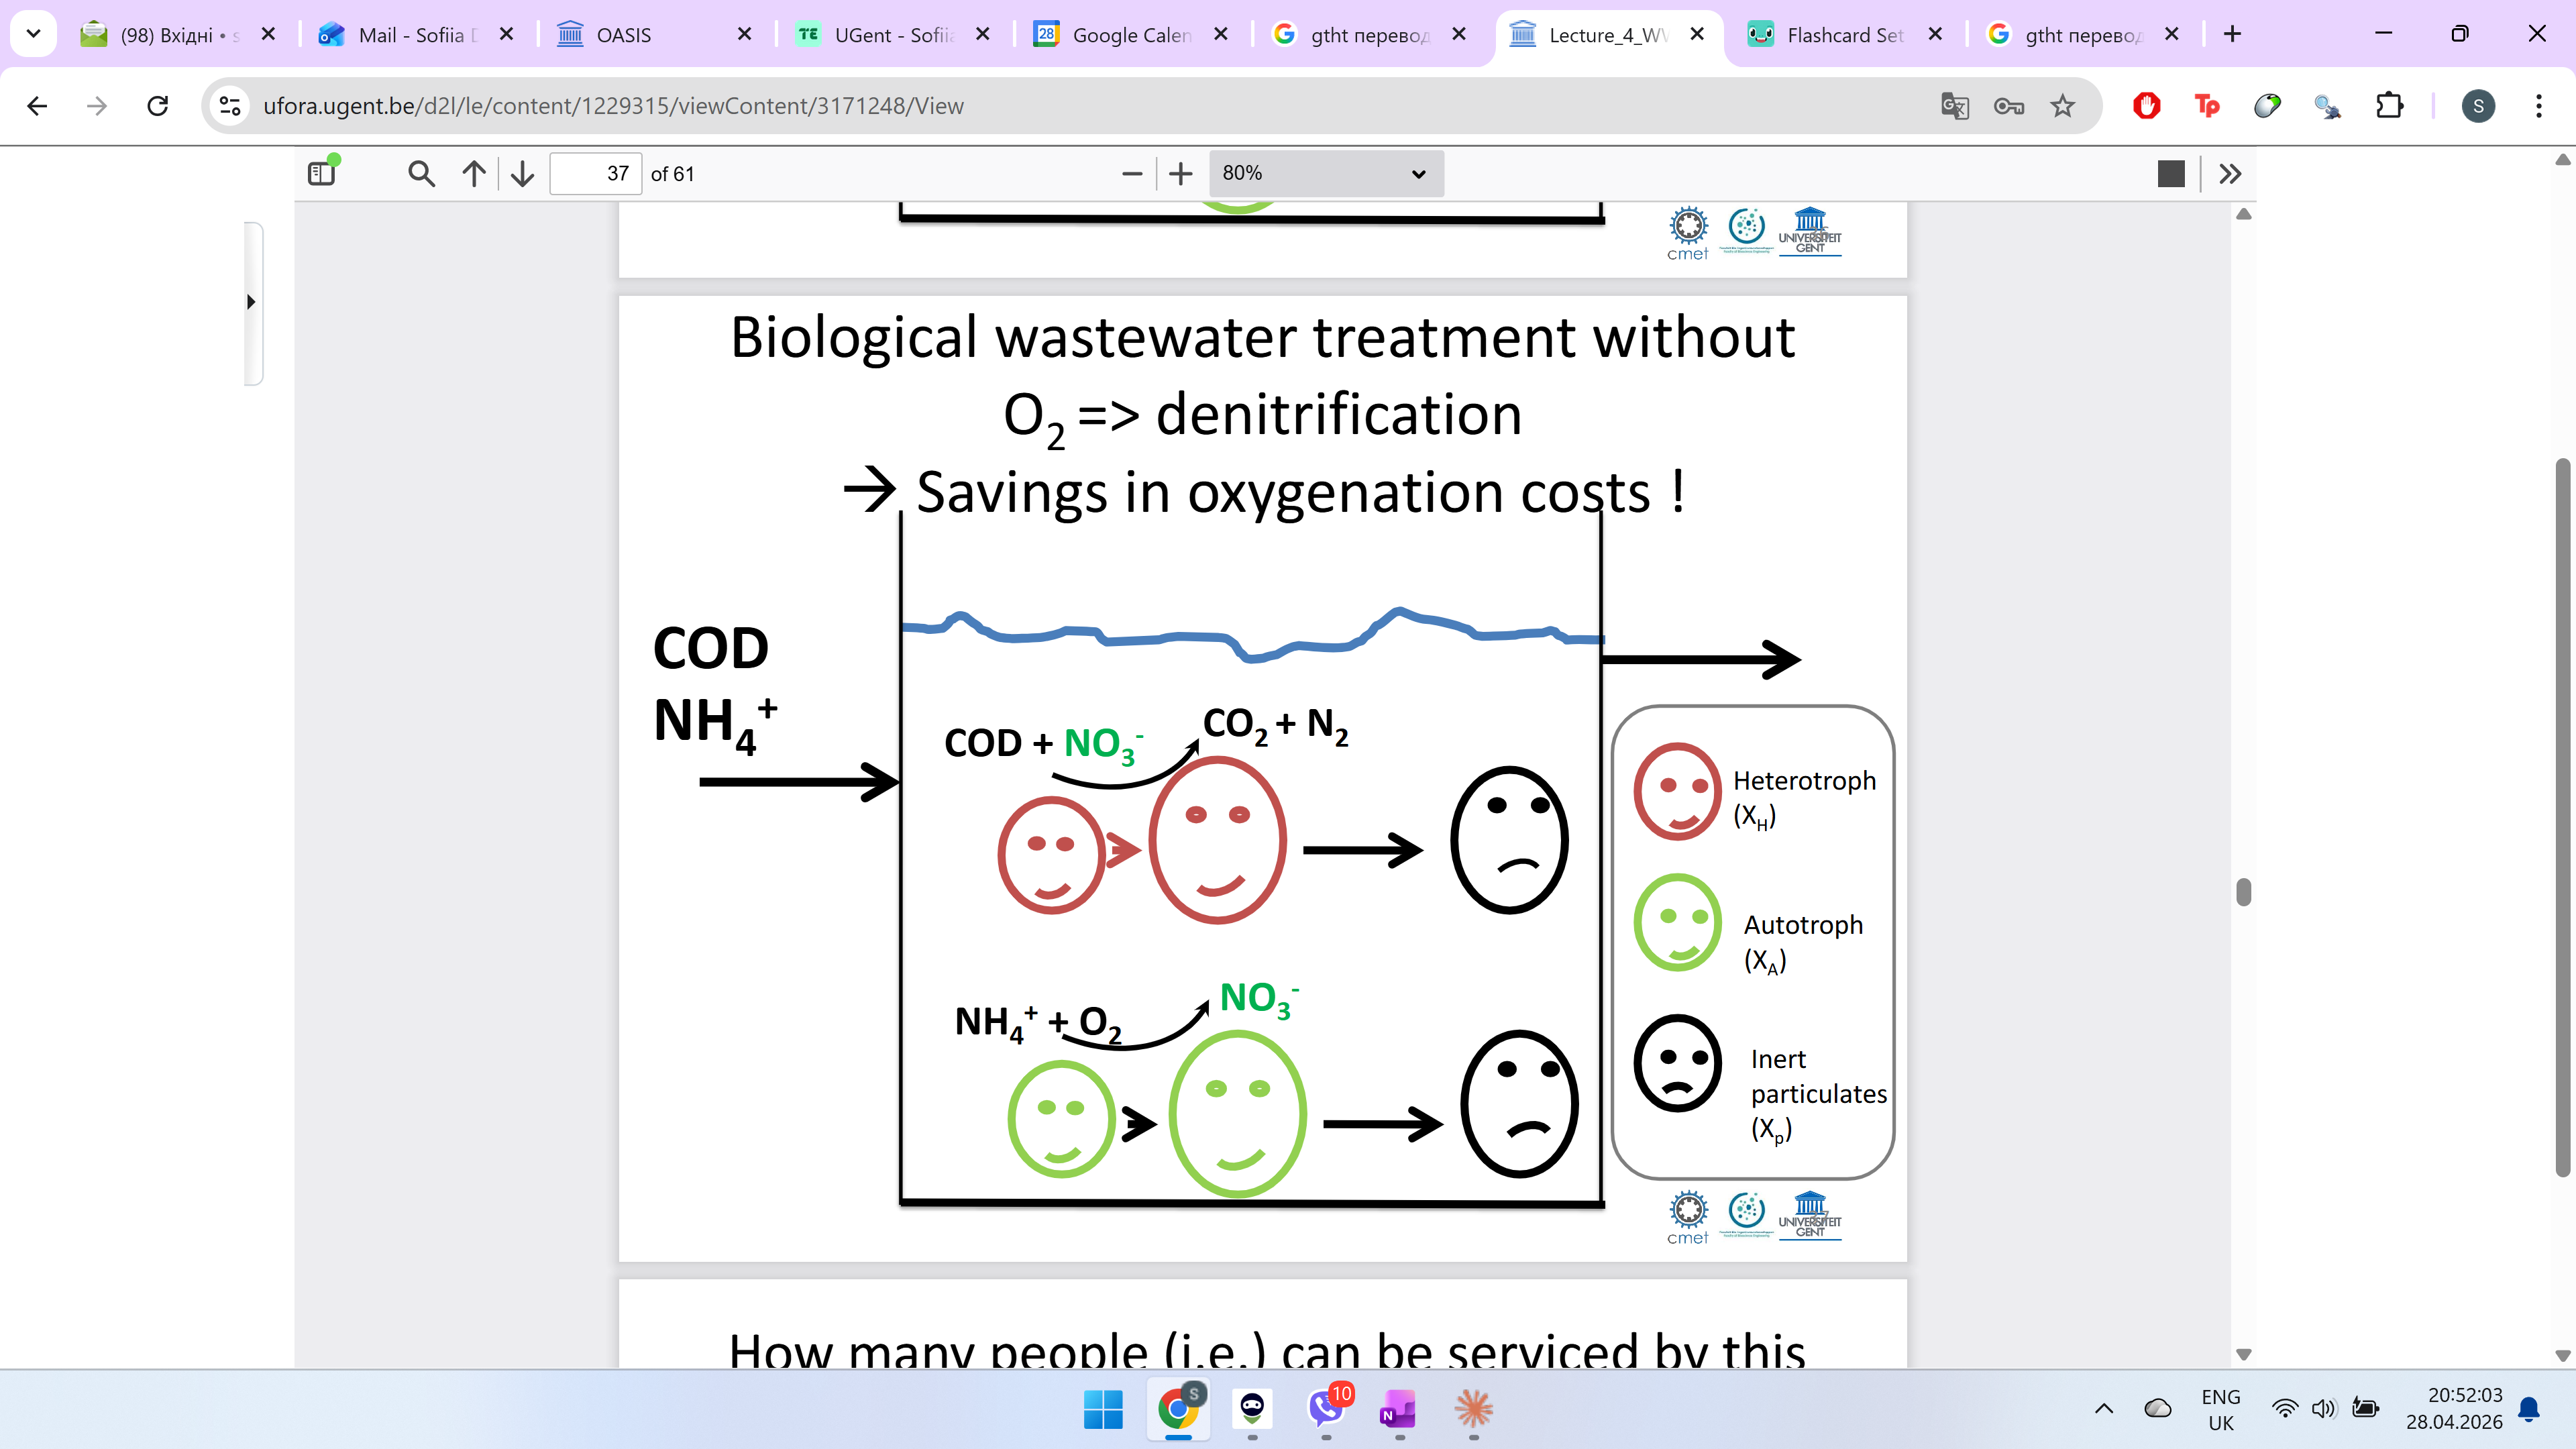Open Chrome three-dot menu
The width and height of the screenshot is (2576, 1449).
coord(2538,106)
